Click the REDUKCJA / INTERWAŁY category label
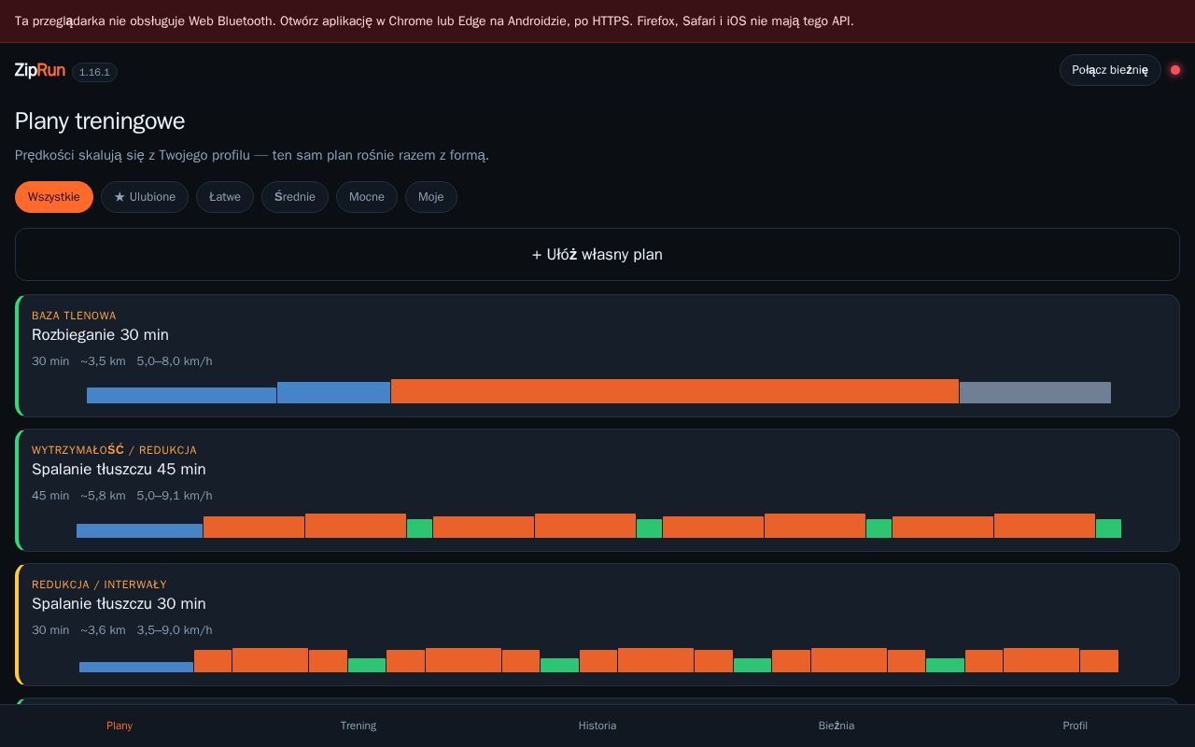1195x747 pixels. [99, 585]
